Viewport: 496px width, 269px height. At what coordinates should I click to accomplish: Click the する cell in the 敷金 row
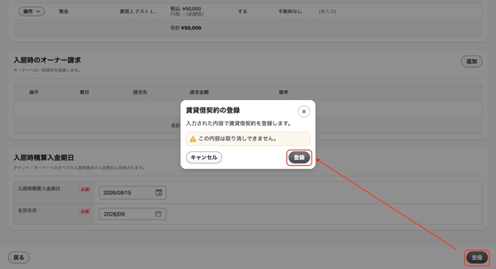click(243, 11)
